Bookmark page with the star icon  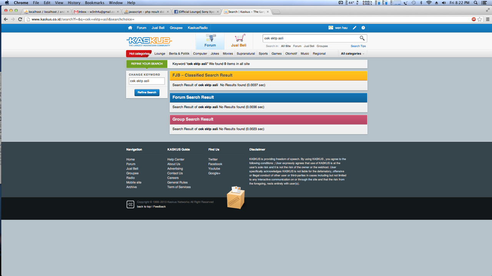click(x=480, y=19)
